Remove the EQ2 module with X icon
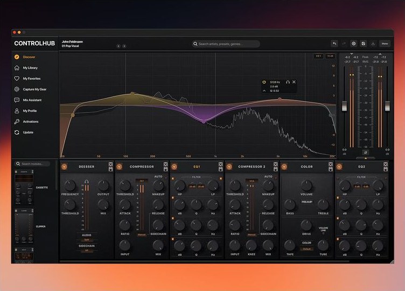405x291 pixels. point(386,164)
